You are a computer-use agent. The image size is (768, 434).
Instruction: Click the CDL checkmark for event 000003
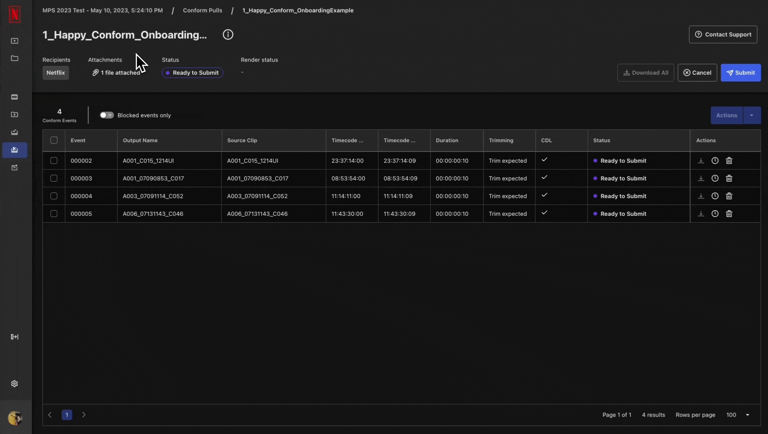click(x=544, y=178)
